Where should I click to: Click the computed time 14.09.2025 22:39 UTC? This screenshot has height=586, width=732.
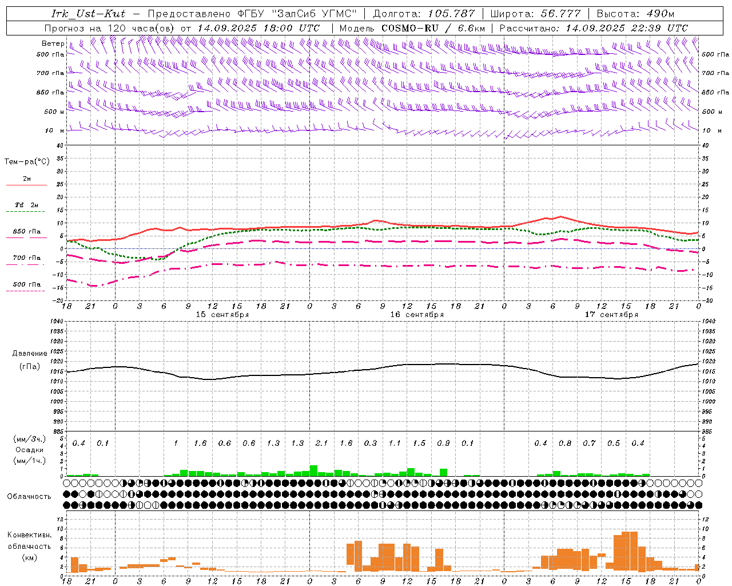(x=627, y=28)
